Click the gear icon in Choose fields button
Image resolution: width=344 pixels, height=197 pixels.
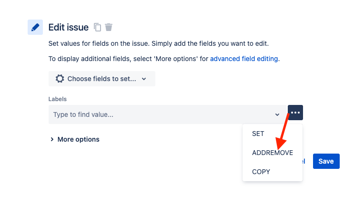point(60,79)
